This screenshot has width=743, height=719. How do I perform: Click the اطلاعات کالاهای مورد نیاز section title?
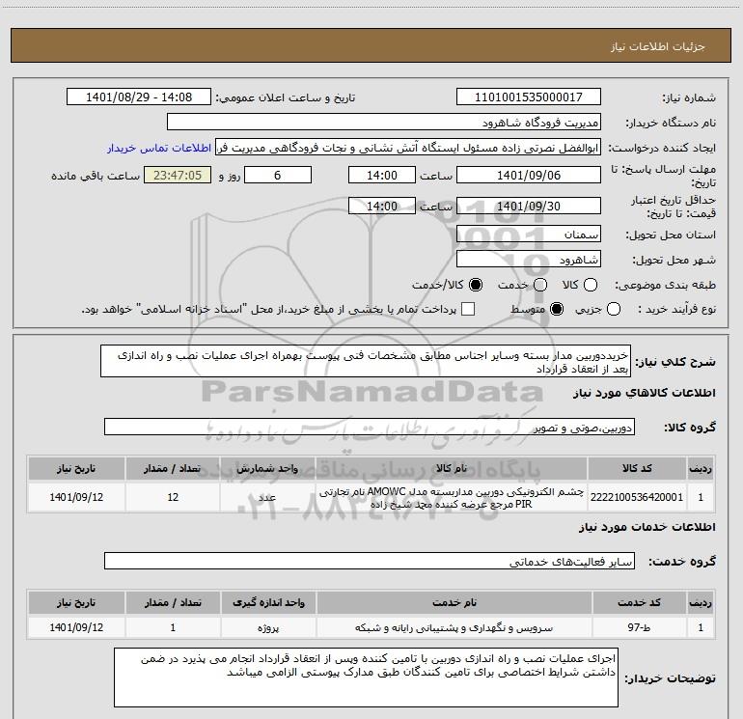point(644,393)
